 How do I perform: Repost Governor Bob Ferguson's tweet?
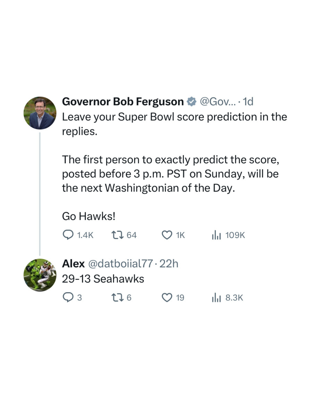click(117, 235)
